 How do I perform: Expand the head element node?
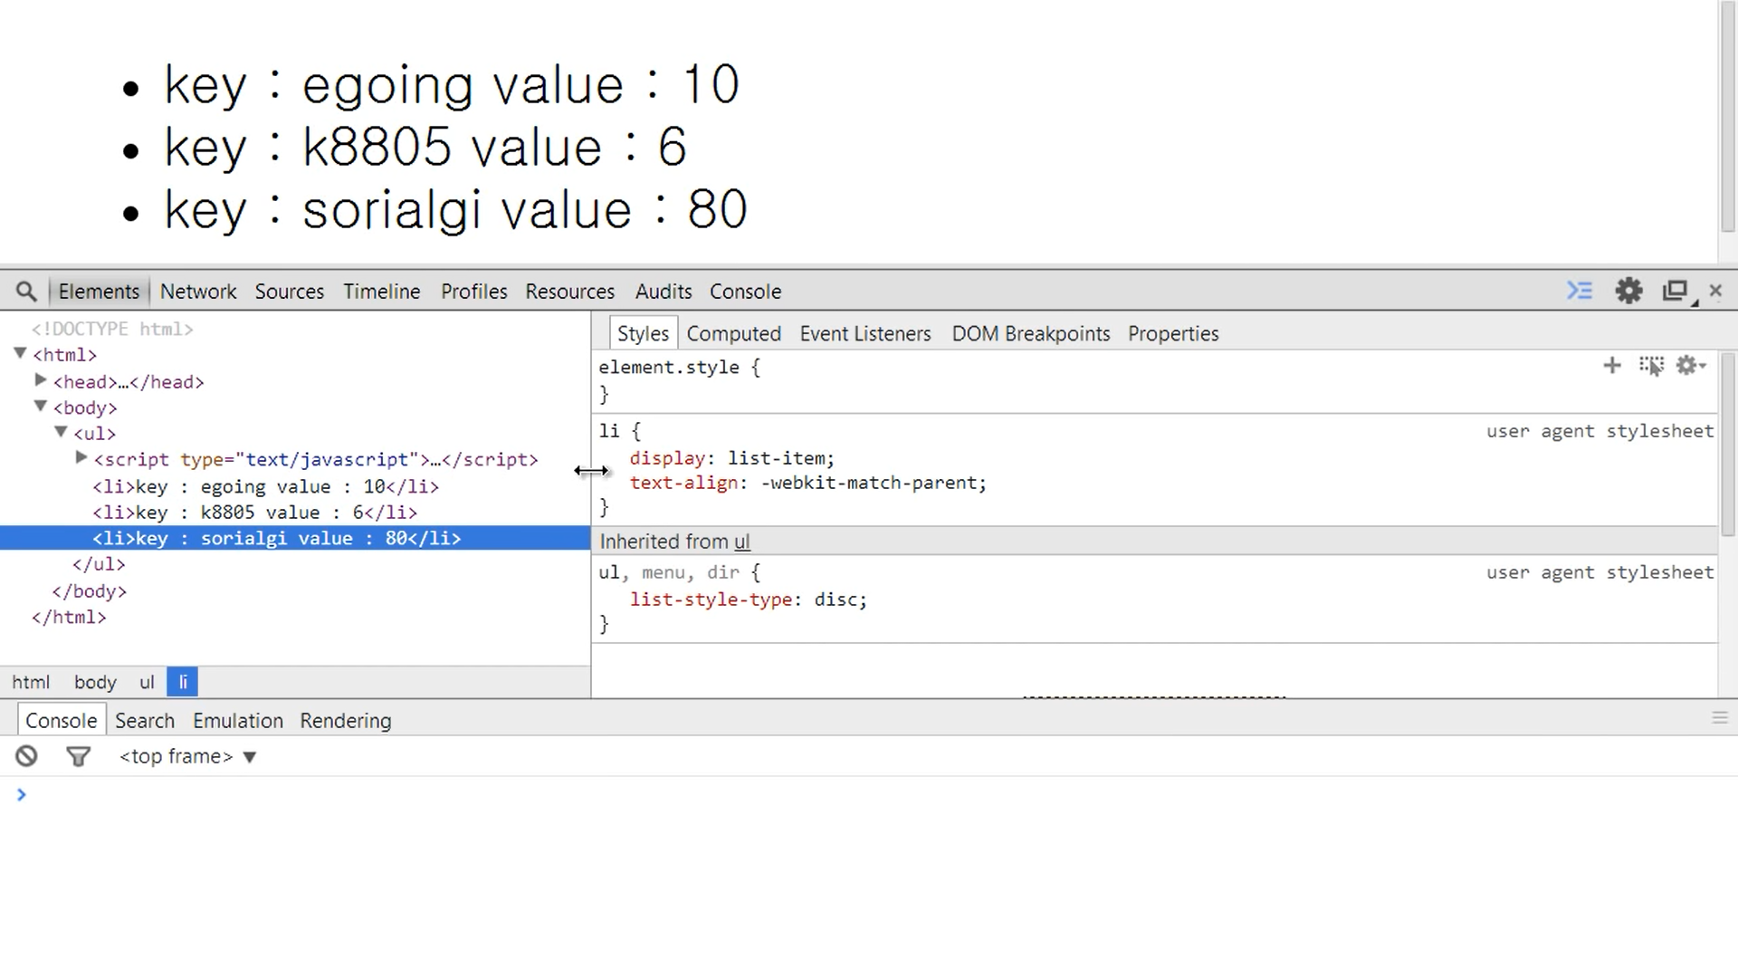pyautogui.click(x=41, y=381)
